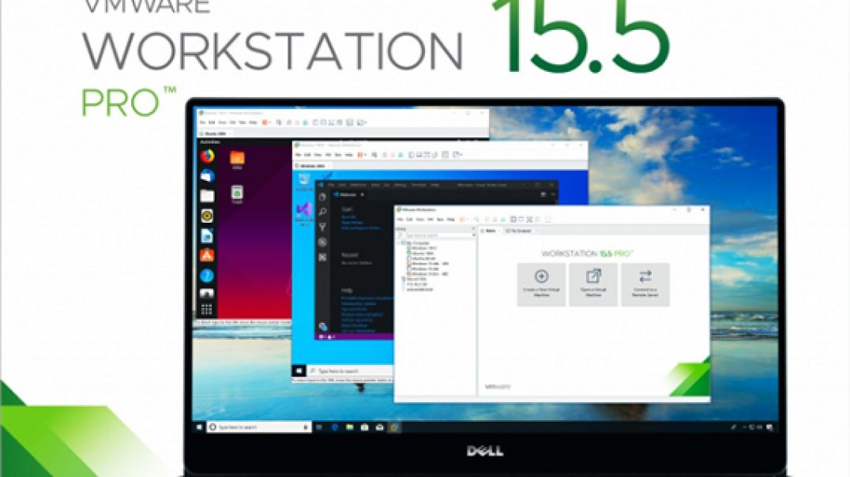Select Shared VMs in the Library tree
The width and height of the screenshot is (850, 477).
[x=416, y=279]
